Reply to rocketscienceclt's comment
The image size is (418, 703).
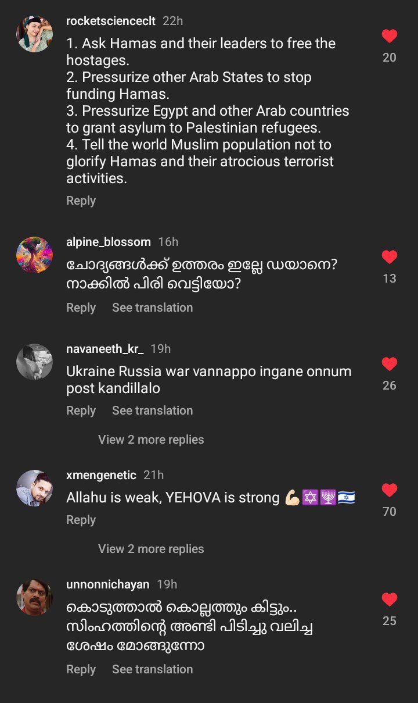(x=81, y=201)
